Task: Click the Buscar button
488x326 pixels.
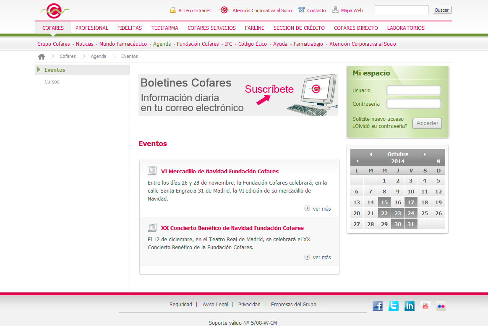Action: [442, 9]
